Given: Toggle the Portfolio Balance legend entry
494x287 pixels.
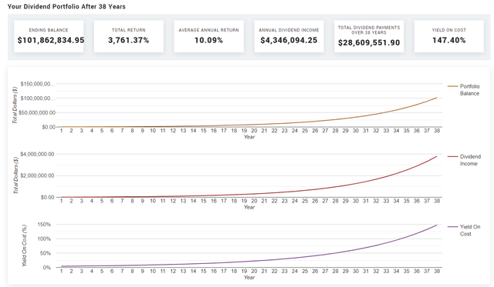Looking at the screenshot, I should tap(464, 90).
